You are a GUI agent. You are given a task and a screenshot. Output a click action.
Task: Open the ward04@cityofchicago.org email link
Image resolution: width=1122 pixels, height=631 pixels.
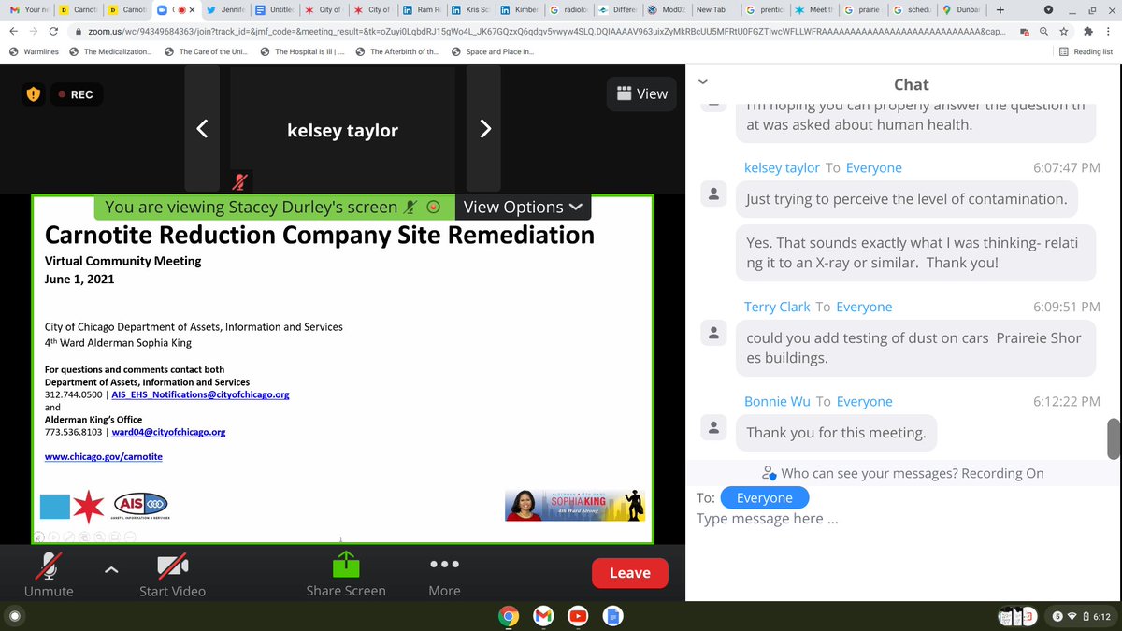167,433
